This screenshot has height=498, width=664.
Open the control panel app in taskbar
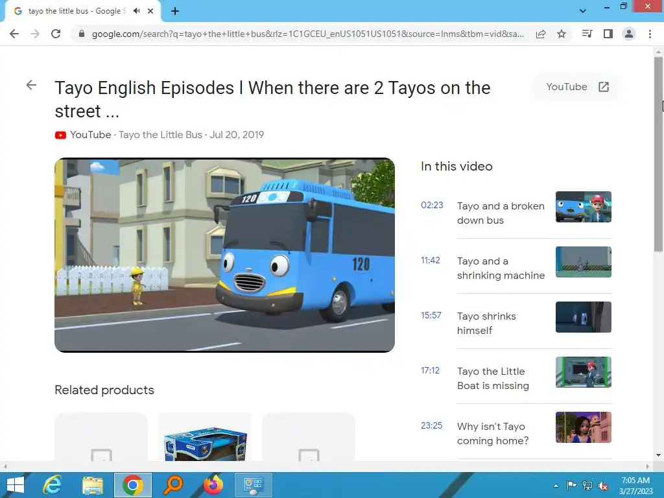[x=254, y=485]
